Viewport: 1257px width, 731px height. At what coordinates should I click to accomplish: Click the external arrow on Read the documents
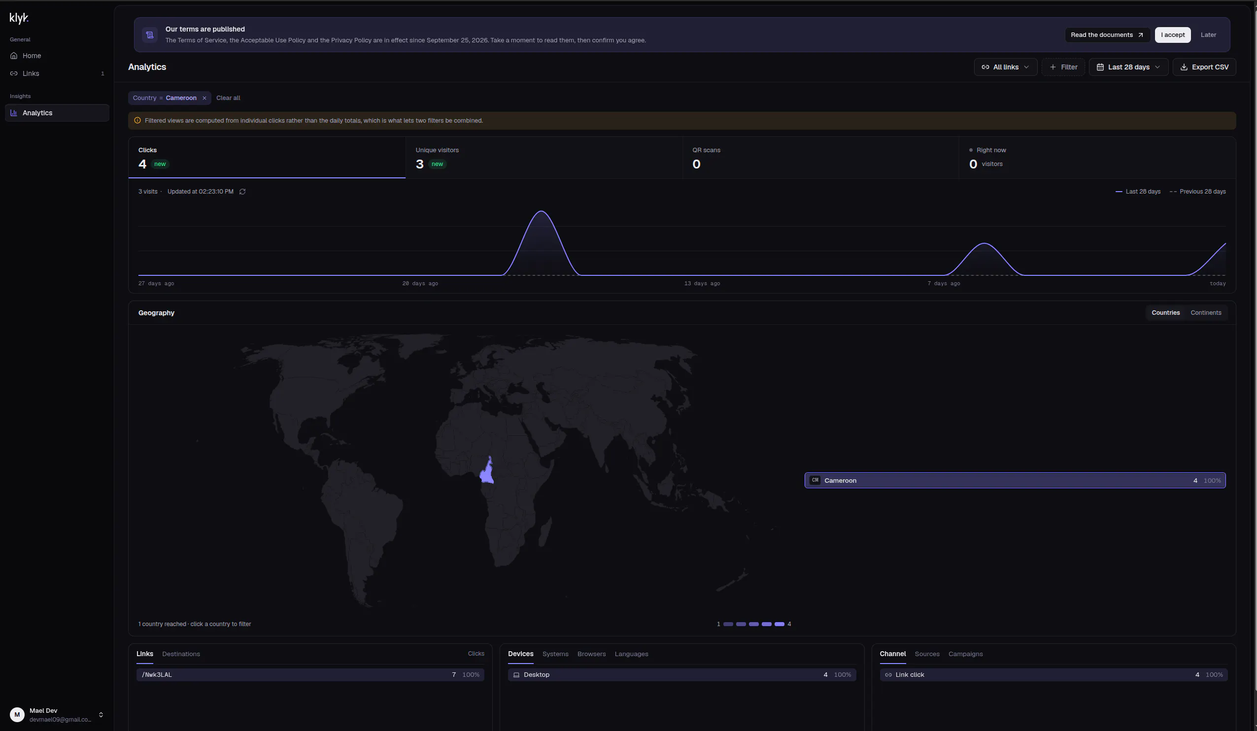click(1140, 35)
